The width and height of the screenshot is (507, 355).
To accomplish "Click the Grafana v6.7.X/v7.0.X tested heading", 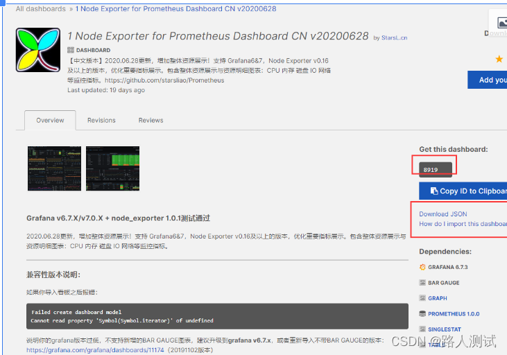I will (x=119, y=218).
